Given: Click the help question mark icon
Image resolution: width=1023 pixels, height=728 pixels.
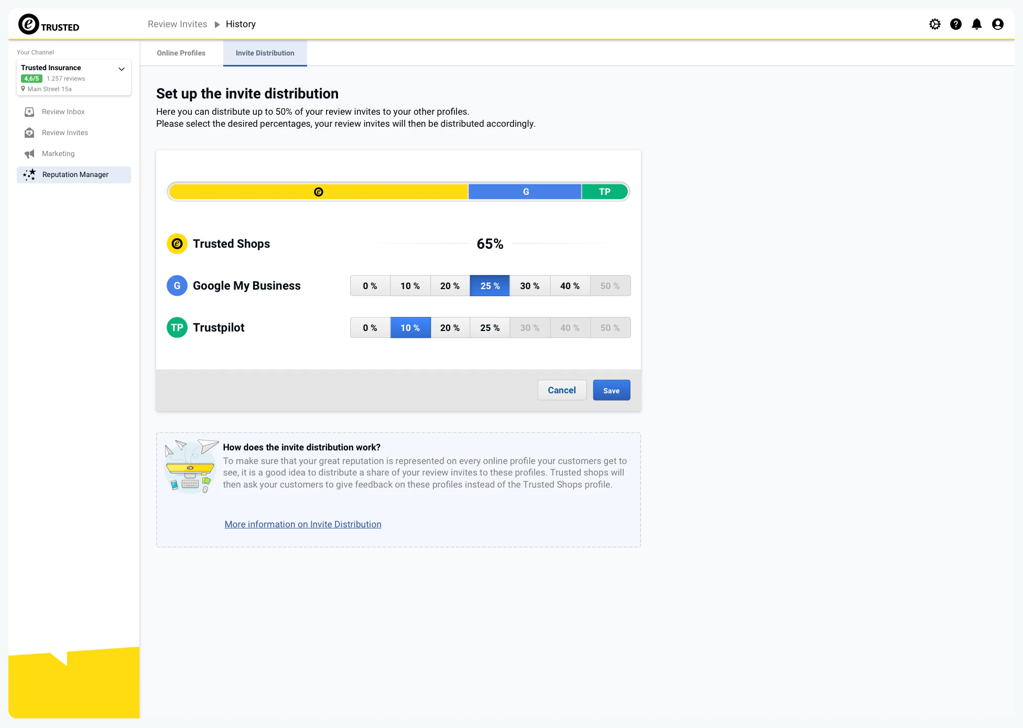Looking at the screenshot, I should coord(956,24).
